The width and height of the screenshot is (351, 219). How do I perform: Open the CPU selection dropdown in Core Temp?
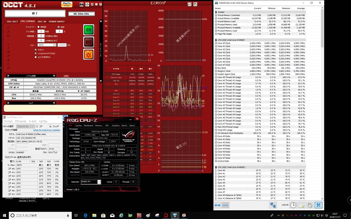pyautogui.click(x=25, y=127)
